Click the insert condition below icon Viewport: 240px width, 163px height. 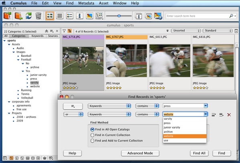click(x=221, y=115)
